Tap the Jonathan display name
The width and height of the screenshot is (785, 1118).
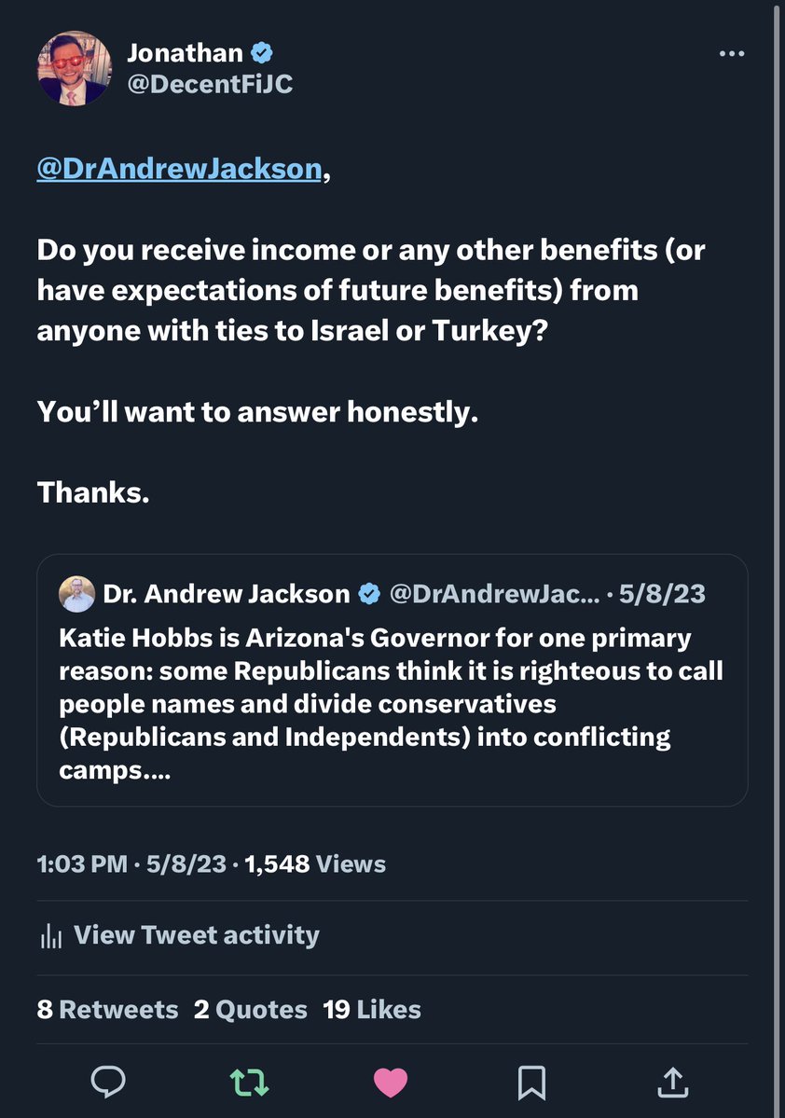point(185,53)
